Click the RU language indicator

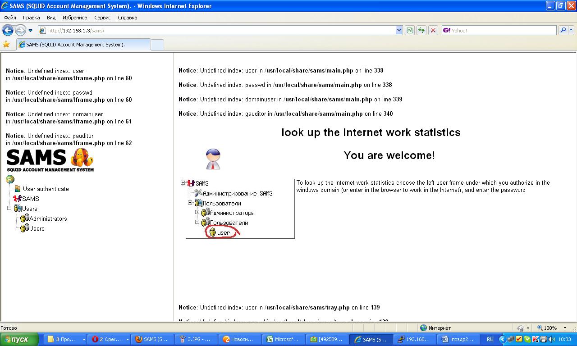click(x=490, y=339)
